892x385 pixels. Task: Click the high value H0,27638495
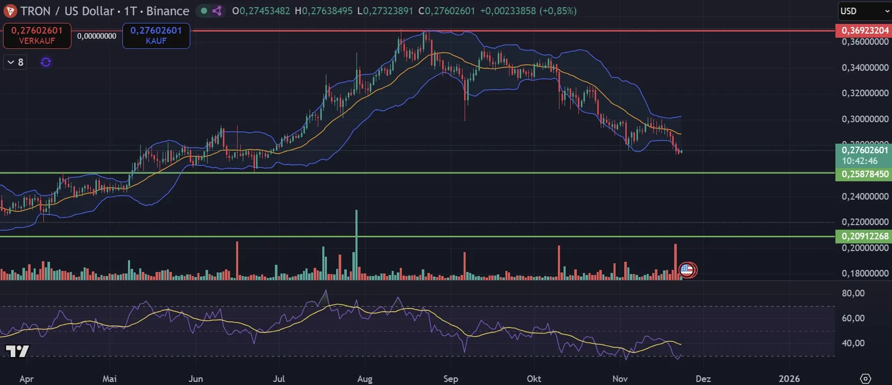(323, 11)
